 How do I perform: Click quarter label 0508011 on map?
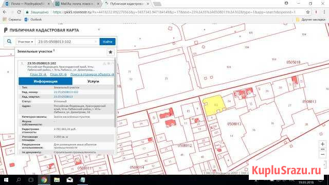(x=84, y=168)
